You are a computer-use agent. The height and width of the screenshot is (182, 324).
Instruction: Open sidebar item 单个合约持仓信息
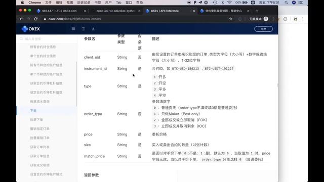pyautogui.click(x=43, y=56)
